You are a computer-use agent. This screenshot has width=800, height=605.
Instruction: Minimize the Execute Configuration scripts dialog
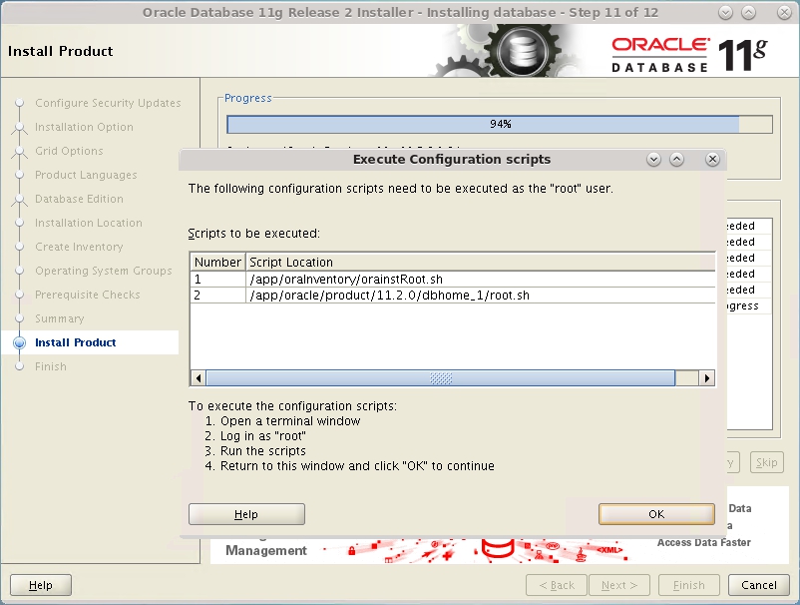pyautogui.click(x=653, y=160)
